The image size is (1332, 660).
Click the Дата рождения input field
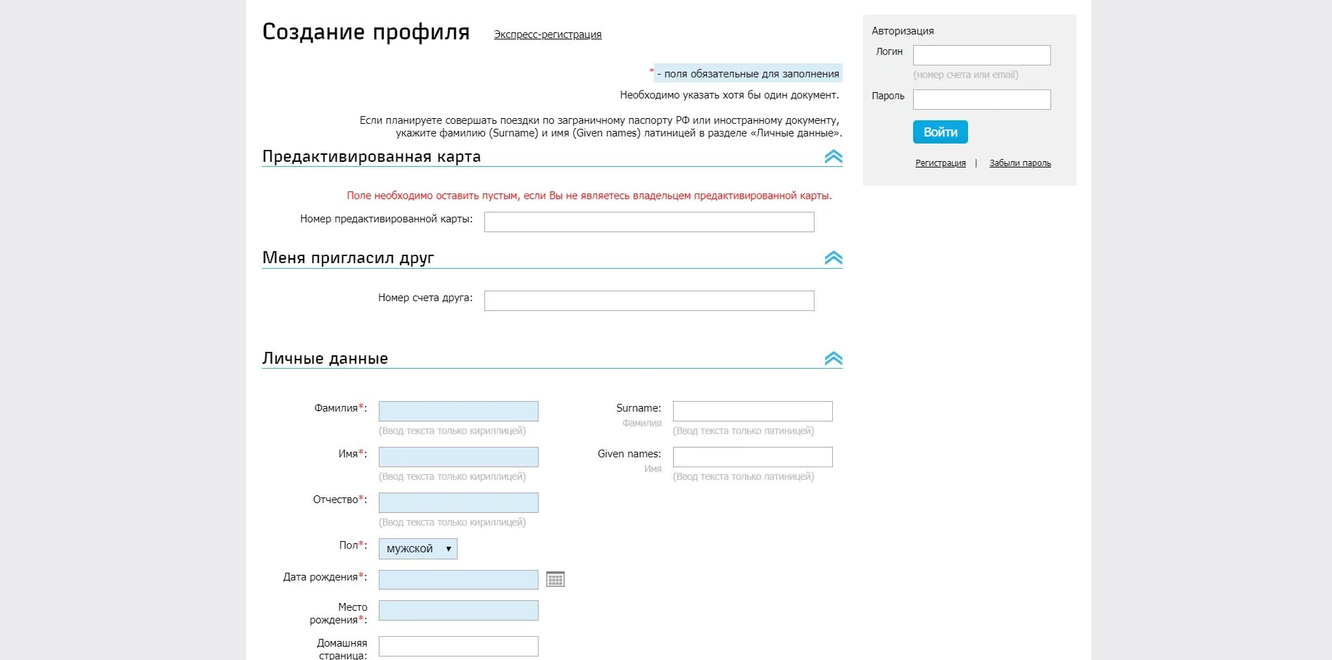458,580
